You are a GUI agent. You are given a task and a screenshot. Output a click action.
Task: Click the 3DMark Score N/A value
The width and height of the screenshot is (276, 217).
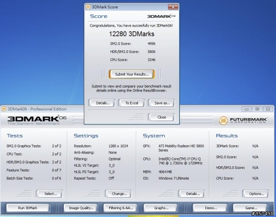[x=255, y=146]
